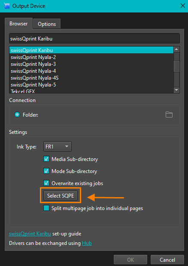Open the Hub link

pyautogui.click(x=87, y=243)
